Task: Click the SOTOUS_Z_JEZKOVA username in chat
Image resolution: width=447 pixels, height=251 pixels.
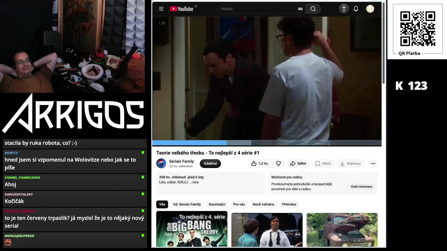Action: point(20,211)
